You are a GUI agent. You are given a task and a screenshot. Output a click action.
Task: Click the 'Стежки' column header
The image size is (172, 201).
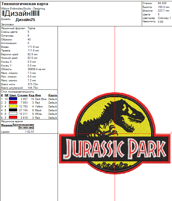click(x=23, y=95)
